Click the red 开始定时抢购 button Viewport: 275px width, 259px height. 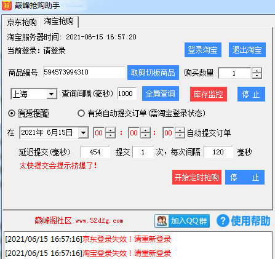point(197,177)
